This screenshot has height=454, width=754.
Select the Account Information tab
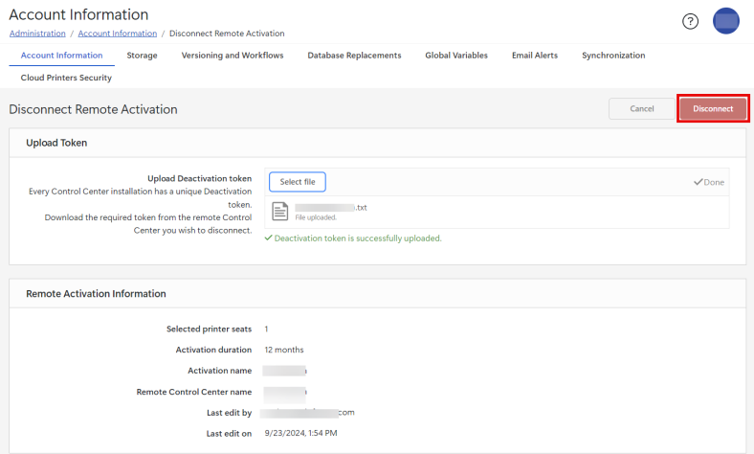(x=61, y=56)
